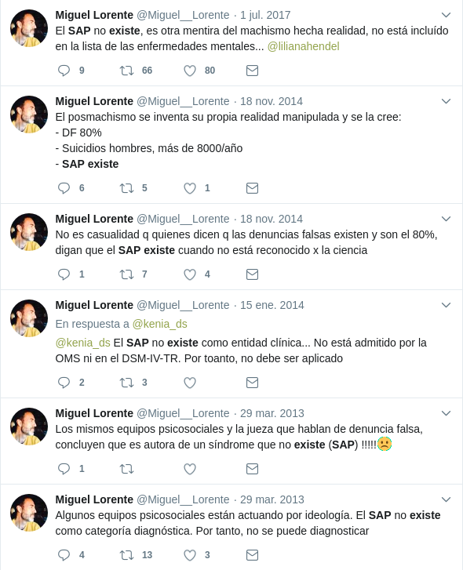Click Miguel Lorente's avatar on the first tweet

coord(29,28)
